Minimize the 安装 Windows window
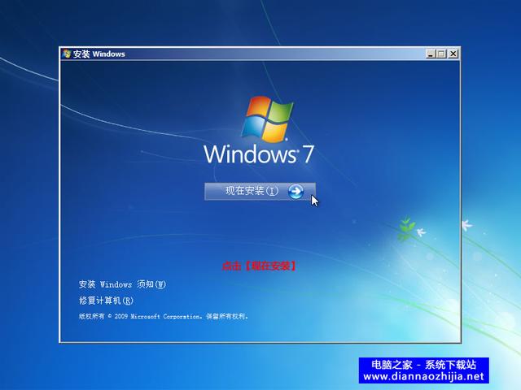Image resolution: width=521 pixels, height=390 pixels. (431, 54)
